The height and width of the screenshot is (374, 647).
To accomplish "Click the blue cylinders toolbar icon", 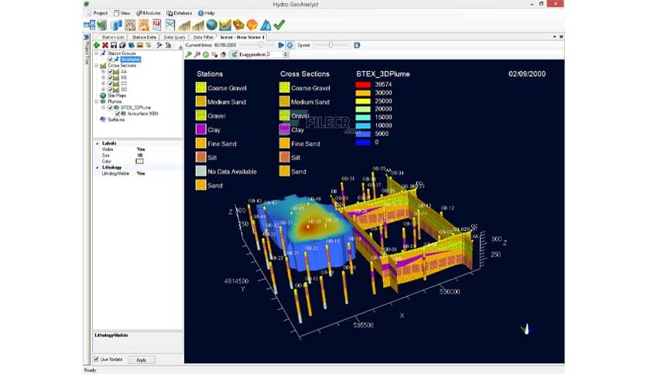I will pyautogui.click(x=117, y=25).
